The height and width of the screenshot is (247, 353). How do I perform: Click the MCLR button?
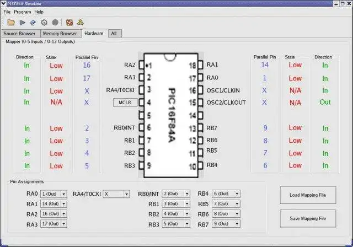pyautogui.click(x=125, y=103)
